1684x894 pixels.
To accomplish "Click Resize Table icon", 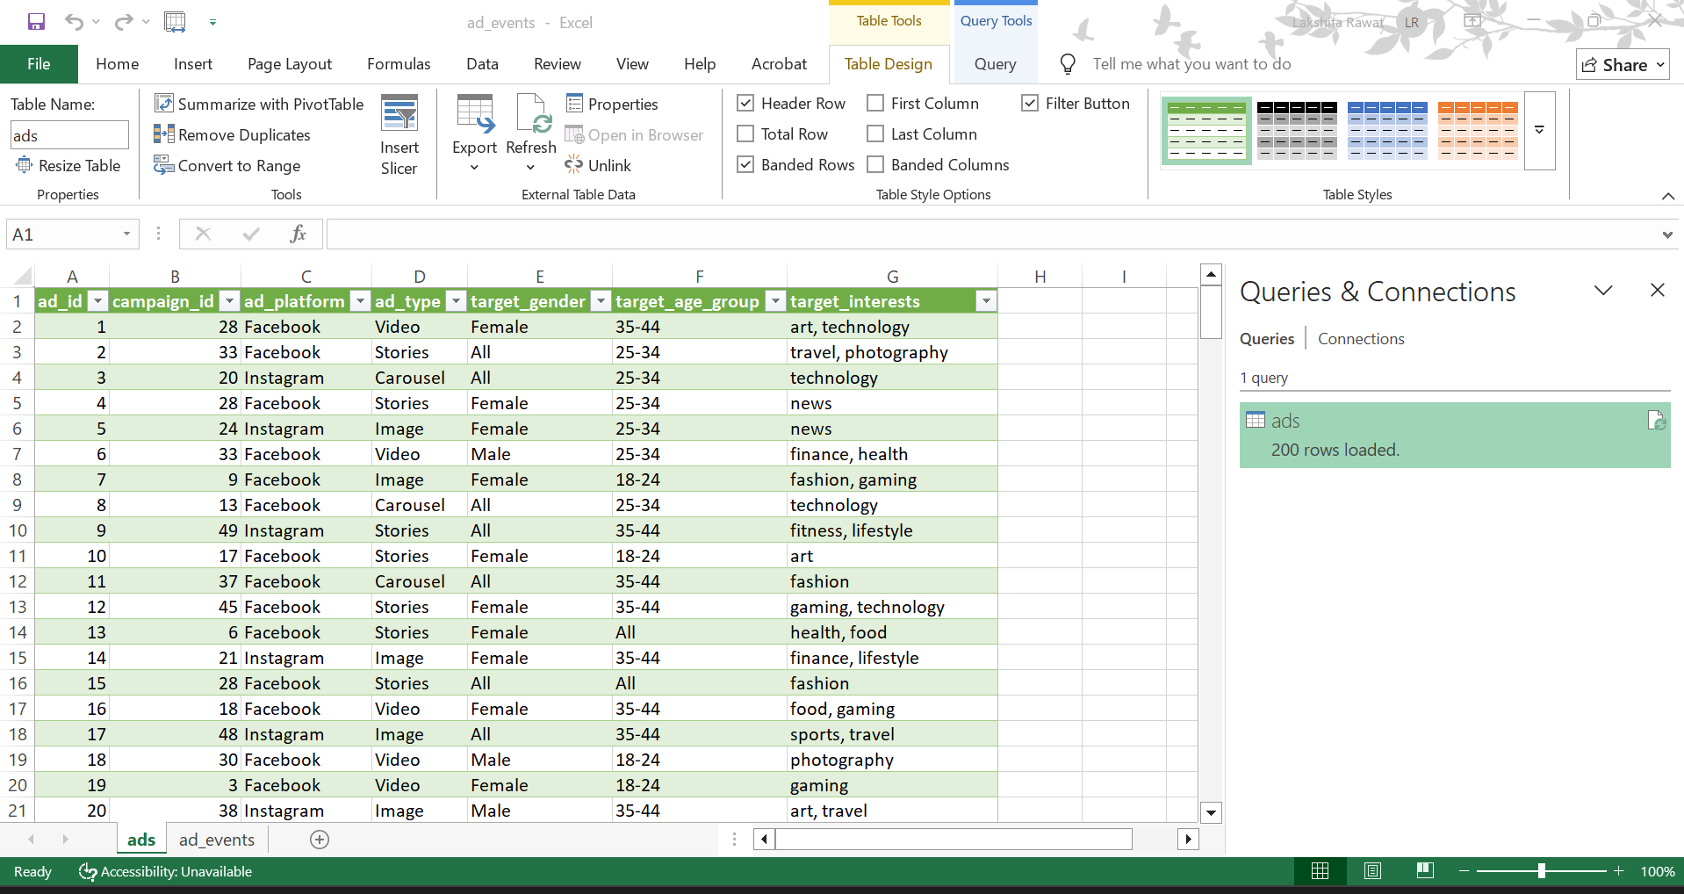I will click(x=68, y=165).
